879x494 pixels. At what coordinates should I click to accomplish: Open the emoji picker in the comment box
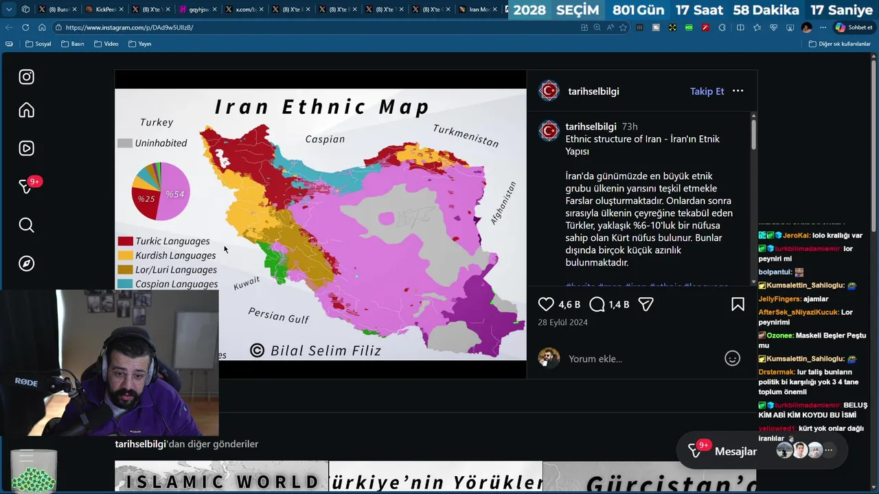pos(733,358)
